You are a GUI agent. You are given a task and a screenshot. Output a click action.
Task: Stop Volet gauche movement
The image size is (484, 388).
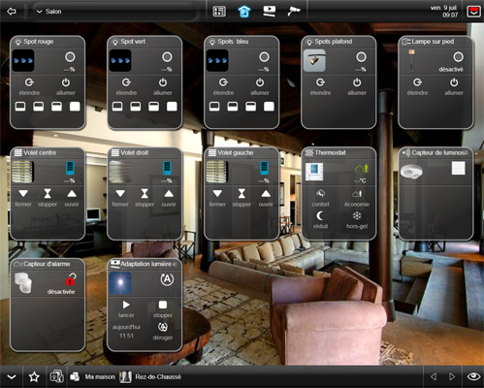[242, 198]
